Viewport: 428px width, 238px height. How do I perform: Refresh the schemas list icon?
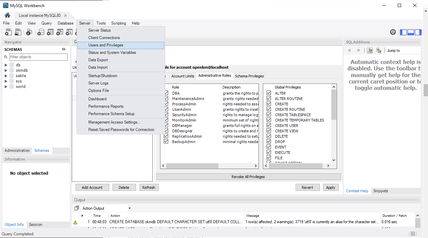click(x=64, y=49)
